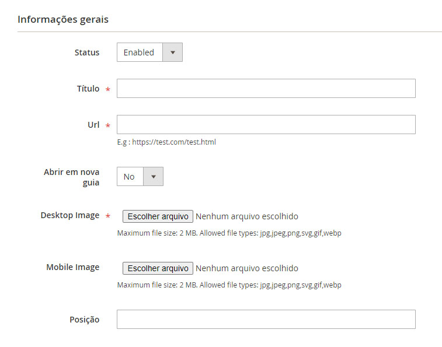Expand the Abrir em nova guia arrow
This screenshot has width=442, height=347.
click(154, 177)
